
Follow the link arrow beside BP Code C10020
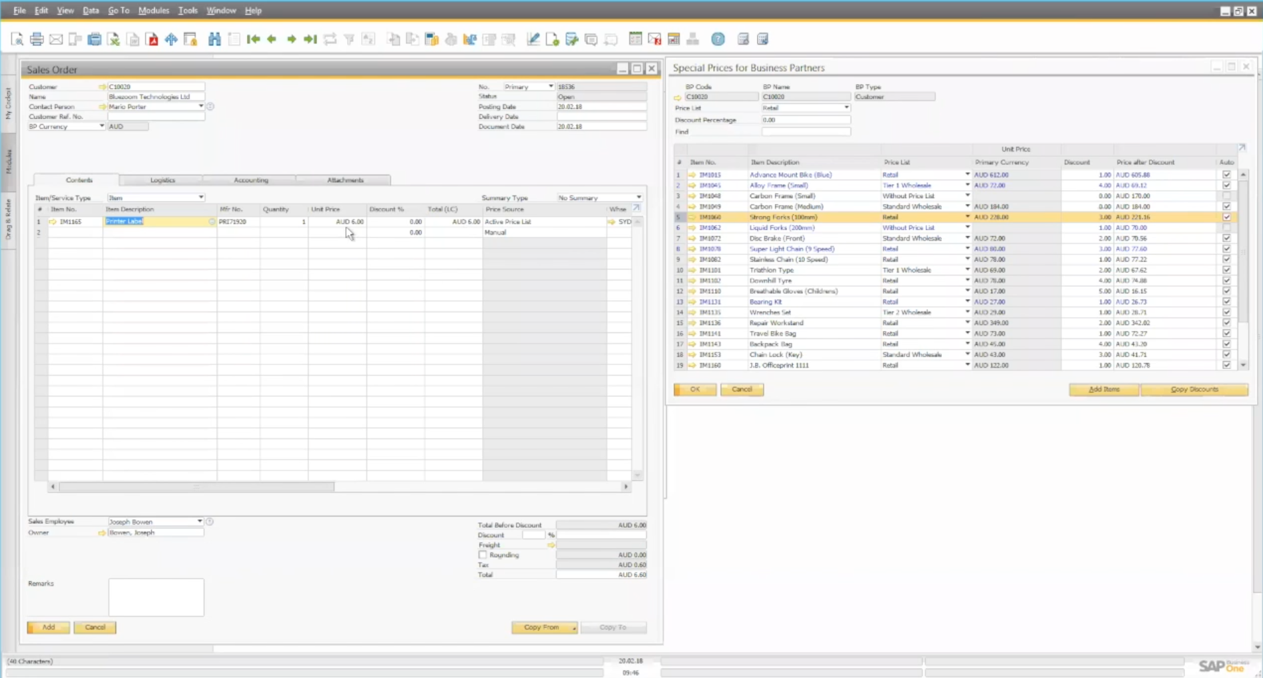[x=678, y=97]
